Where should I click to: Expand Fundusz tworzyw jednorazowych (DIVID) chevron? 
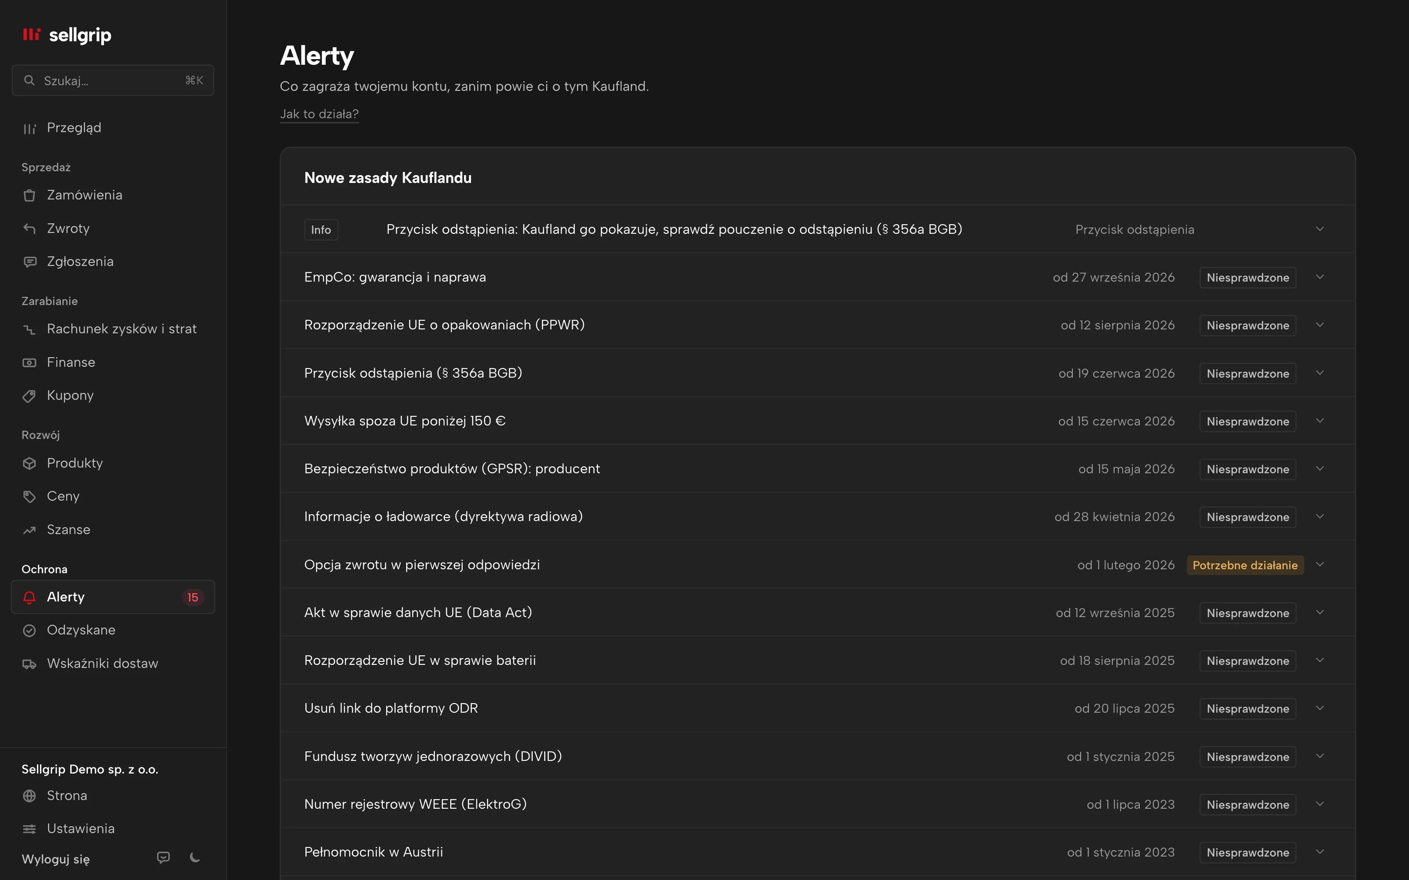pos(1320,756)
